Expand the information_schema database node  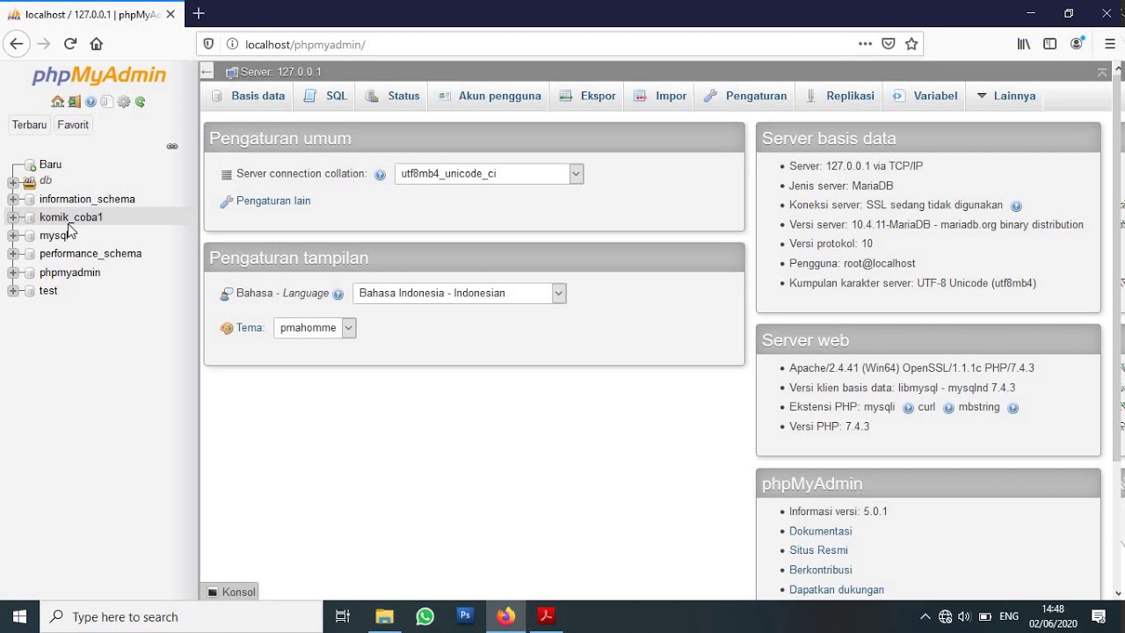pos(13,200)
